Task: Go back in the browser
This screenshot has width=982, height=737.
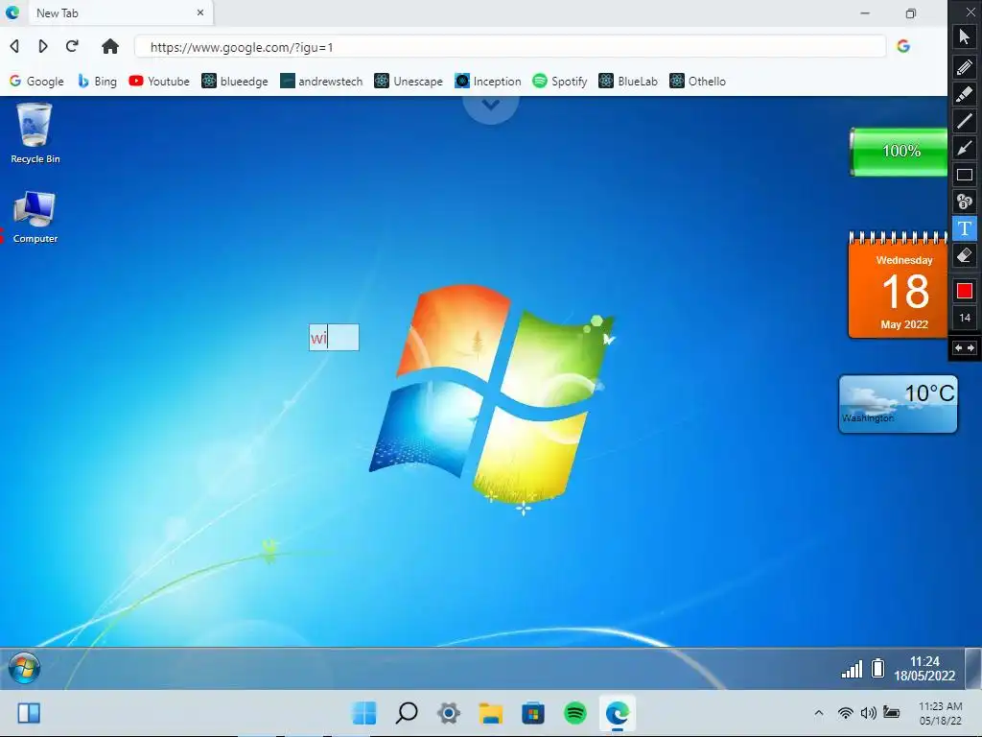Action: [15, 46]
